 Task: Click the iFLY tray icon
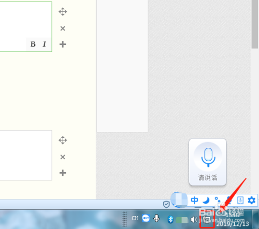(x=146, y=218)
